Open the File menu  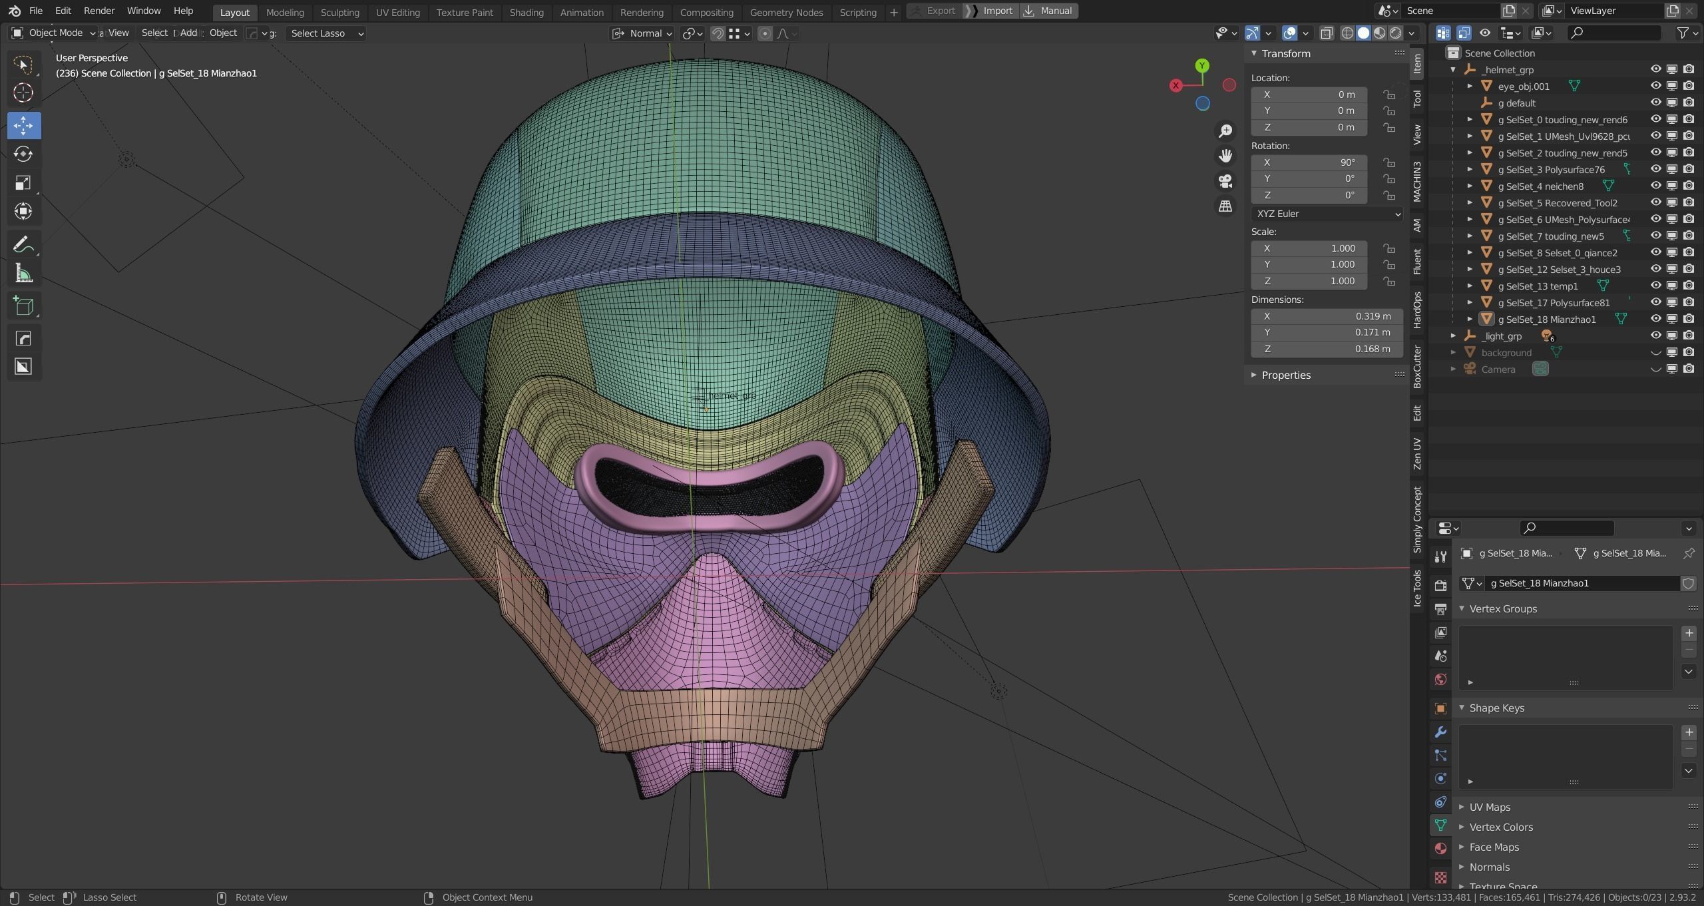(36, 11)
